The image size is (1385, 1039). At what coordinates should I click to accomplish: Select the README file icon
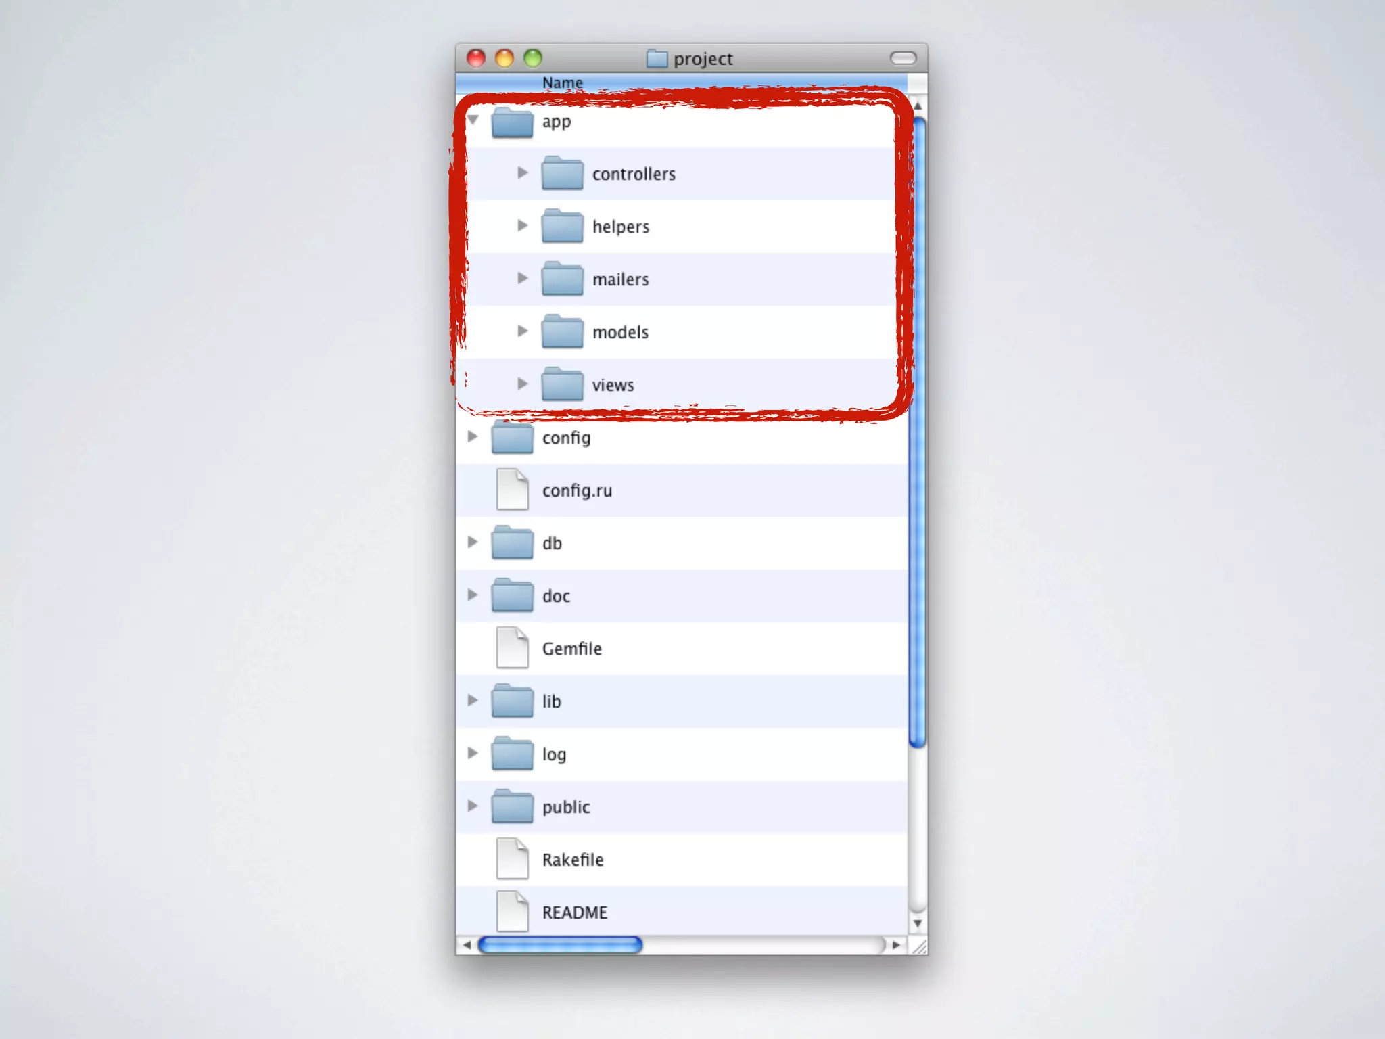(512, 911)
